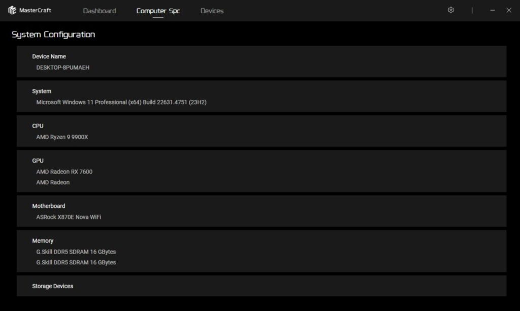The width and height of the screenshot is (520, 311).
Task: Open settings via the gear icon
Action: click(x=451, y=10)
